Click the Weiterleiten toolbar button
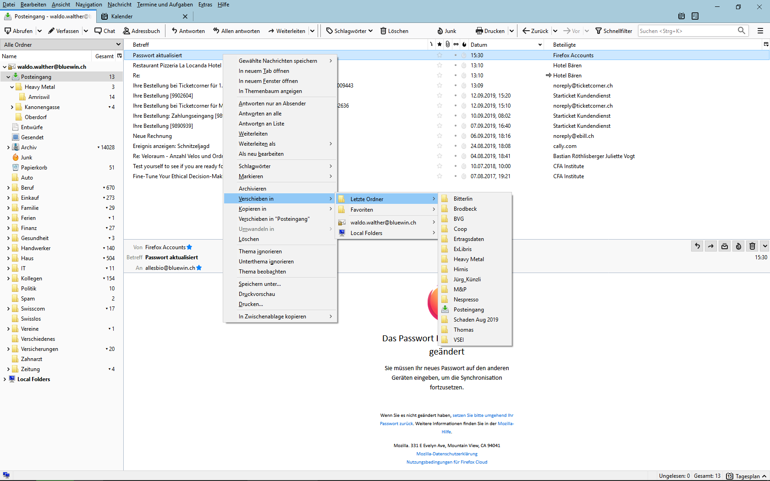This screenshot has height=481, width=770. 287,31
